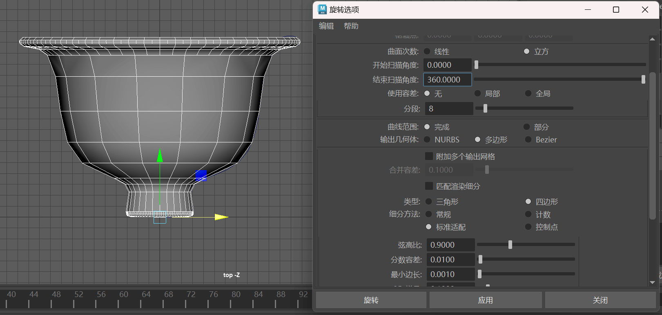Image resolution: width=662 pixels, height=315 pixels.
Task: Click the 旋转 button
Action: point(371,300)
